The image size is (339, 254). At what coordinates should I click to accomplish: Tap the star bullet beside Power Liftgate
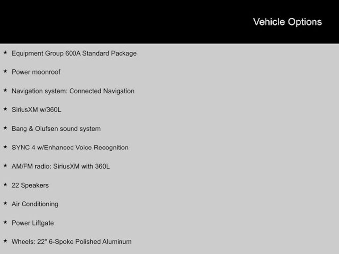[5, 222]
